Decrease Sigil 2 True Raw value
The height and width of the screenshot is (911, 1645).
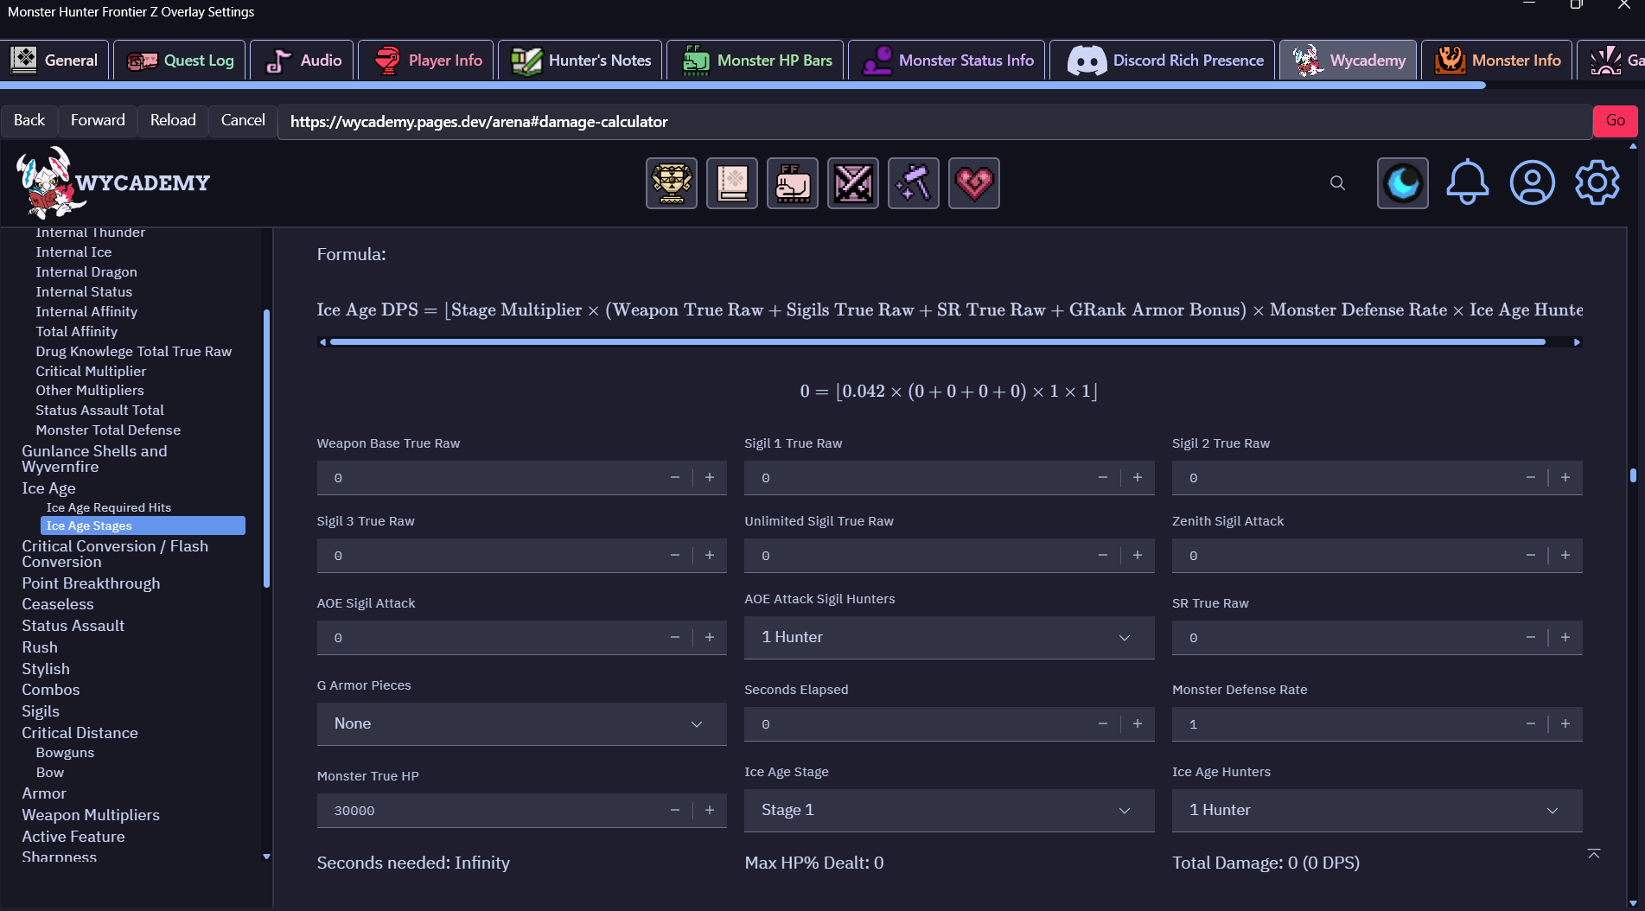pyautogui.click(x=1531, y=477)
